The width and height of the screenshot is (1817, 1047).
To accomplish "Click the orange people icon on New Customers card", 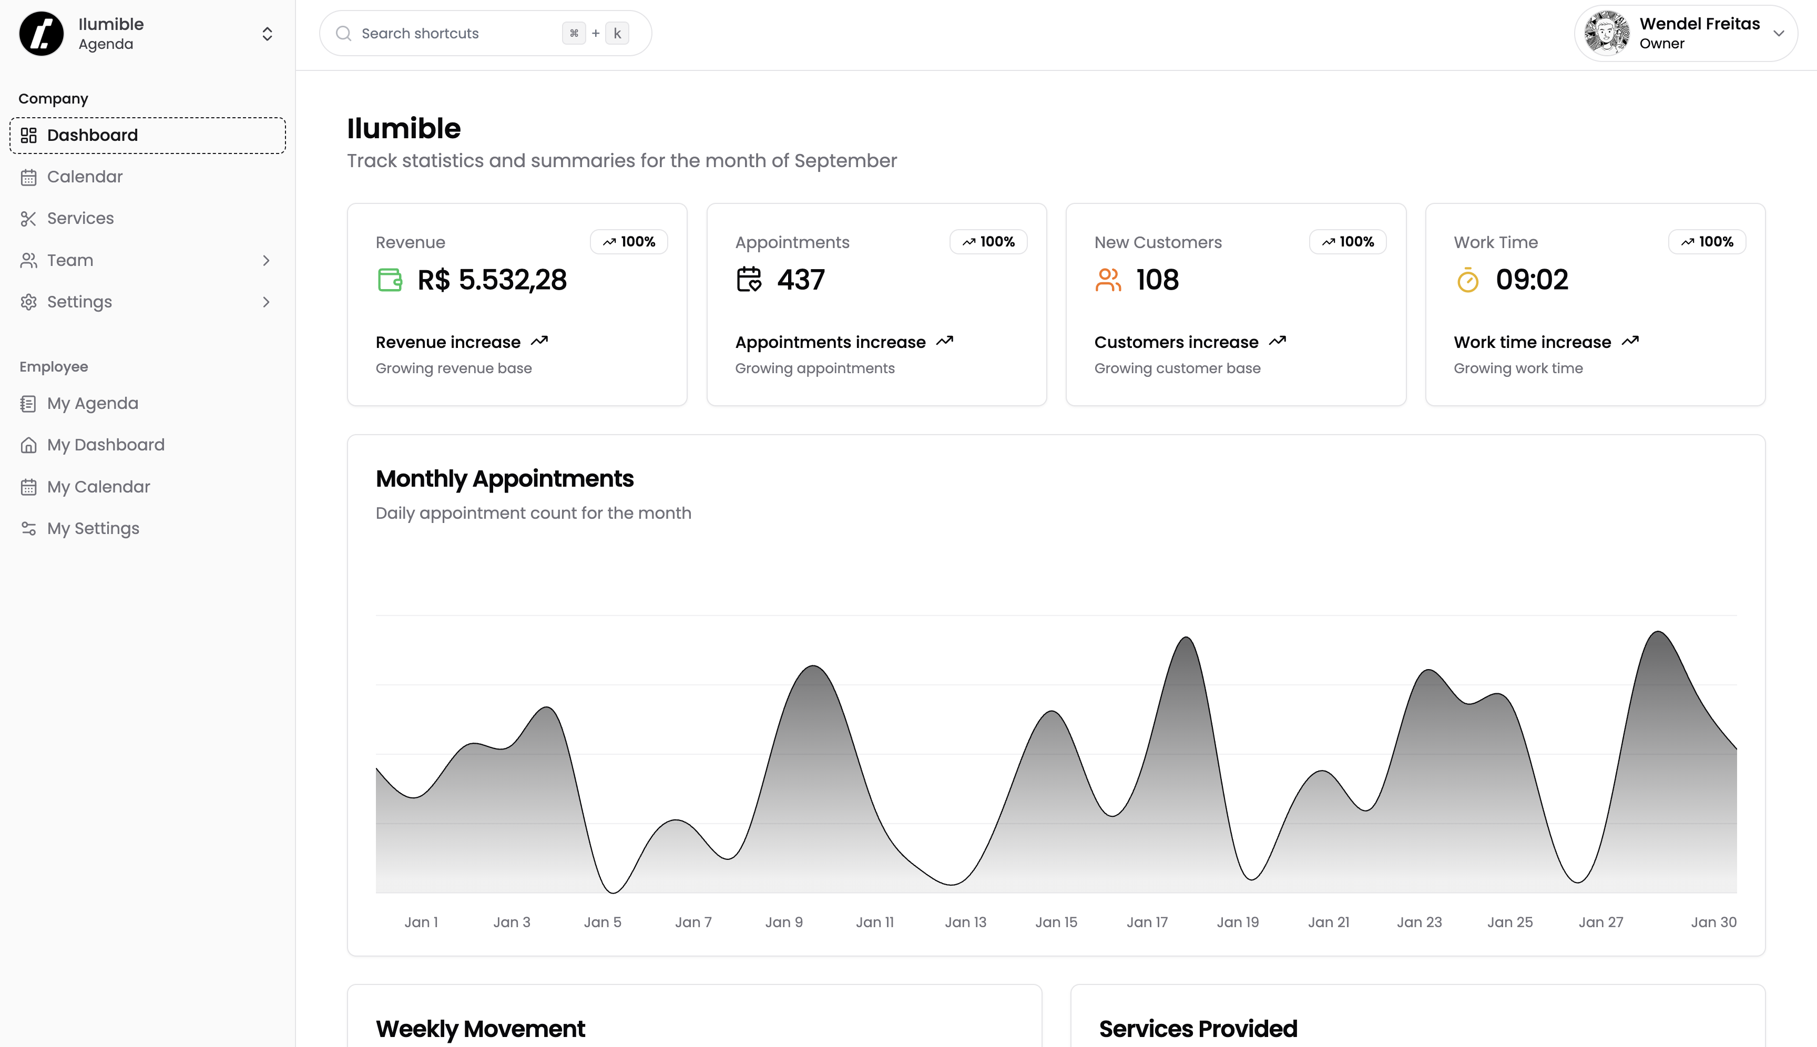I will point(1108,280).
